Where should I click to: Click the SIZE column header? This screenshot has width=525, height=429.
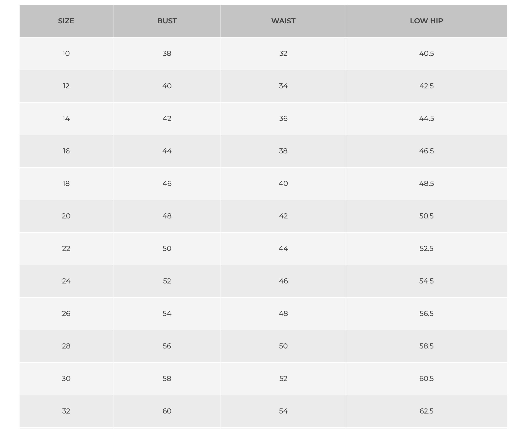click(x=66, y=21)
